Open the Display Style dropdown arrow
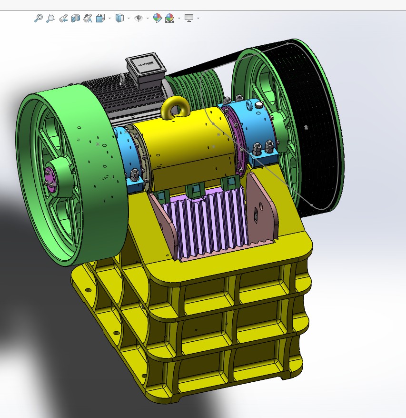 (129, 19)
